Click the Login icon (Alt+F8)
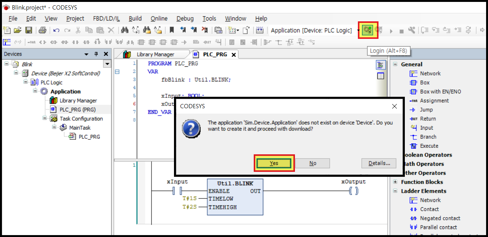This screenshot has width=488, height=237. [367, 30]
